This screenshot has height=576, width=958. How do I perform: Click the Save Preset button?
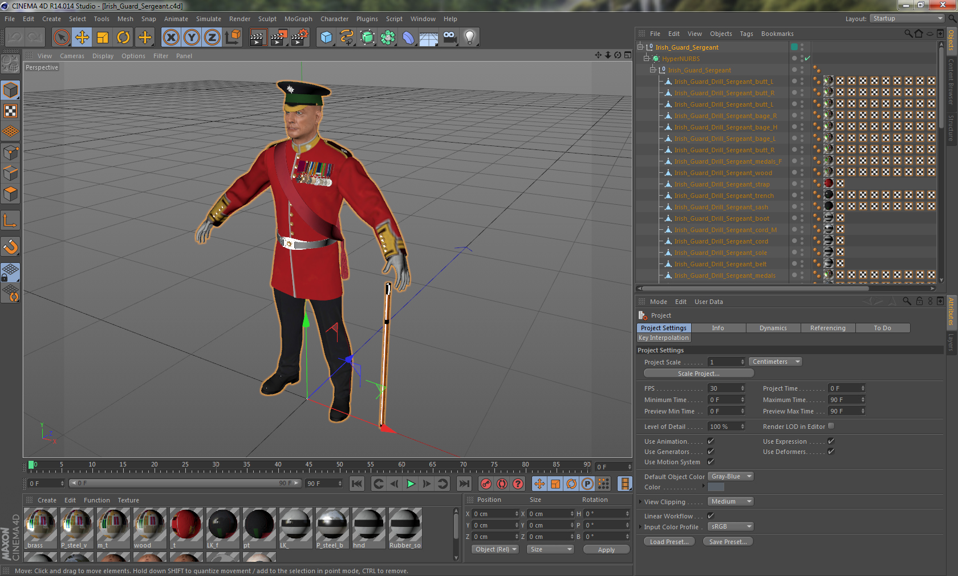click(728, 542)
